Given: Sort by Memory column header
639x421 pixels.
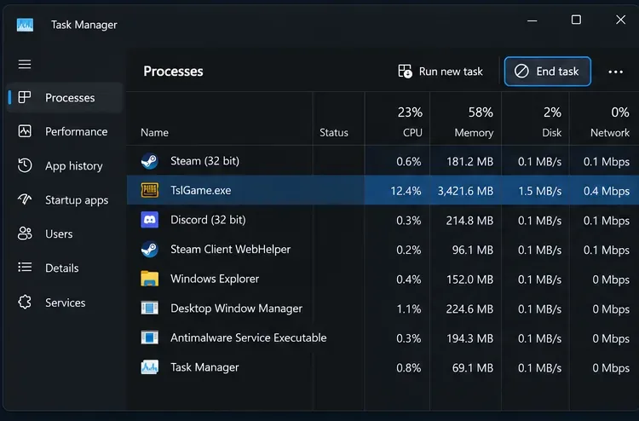Looking at the screenshot, I should 474,132.
